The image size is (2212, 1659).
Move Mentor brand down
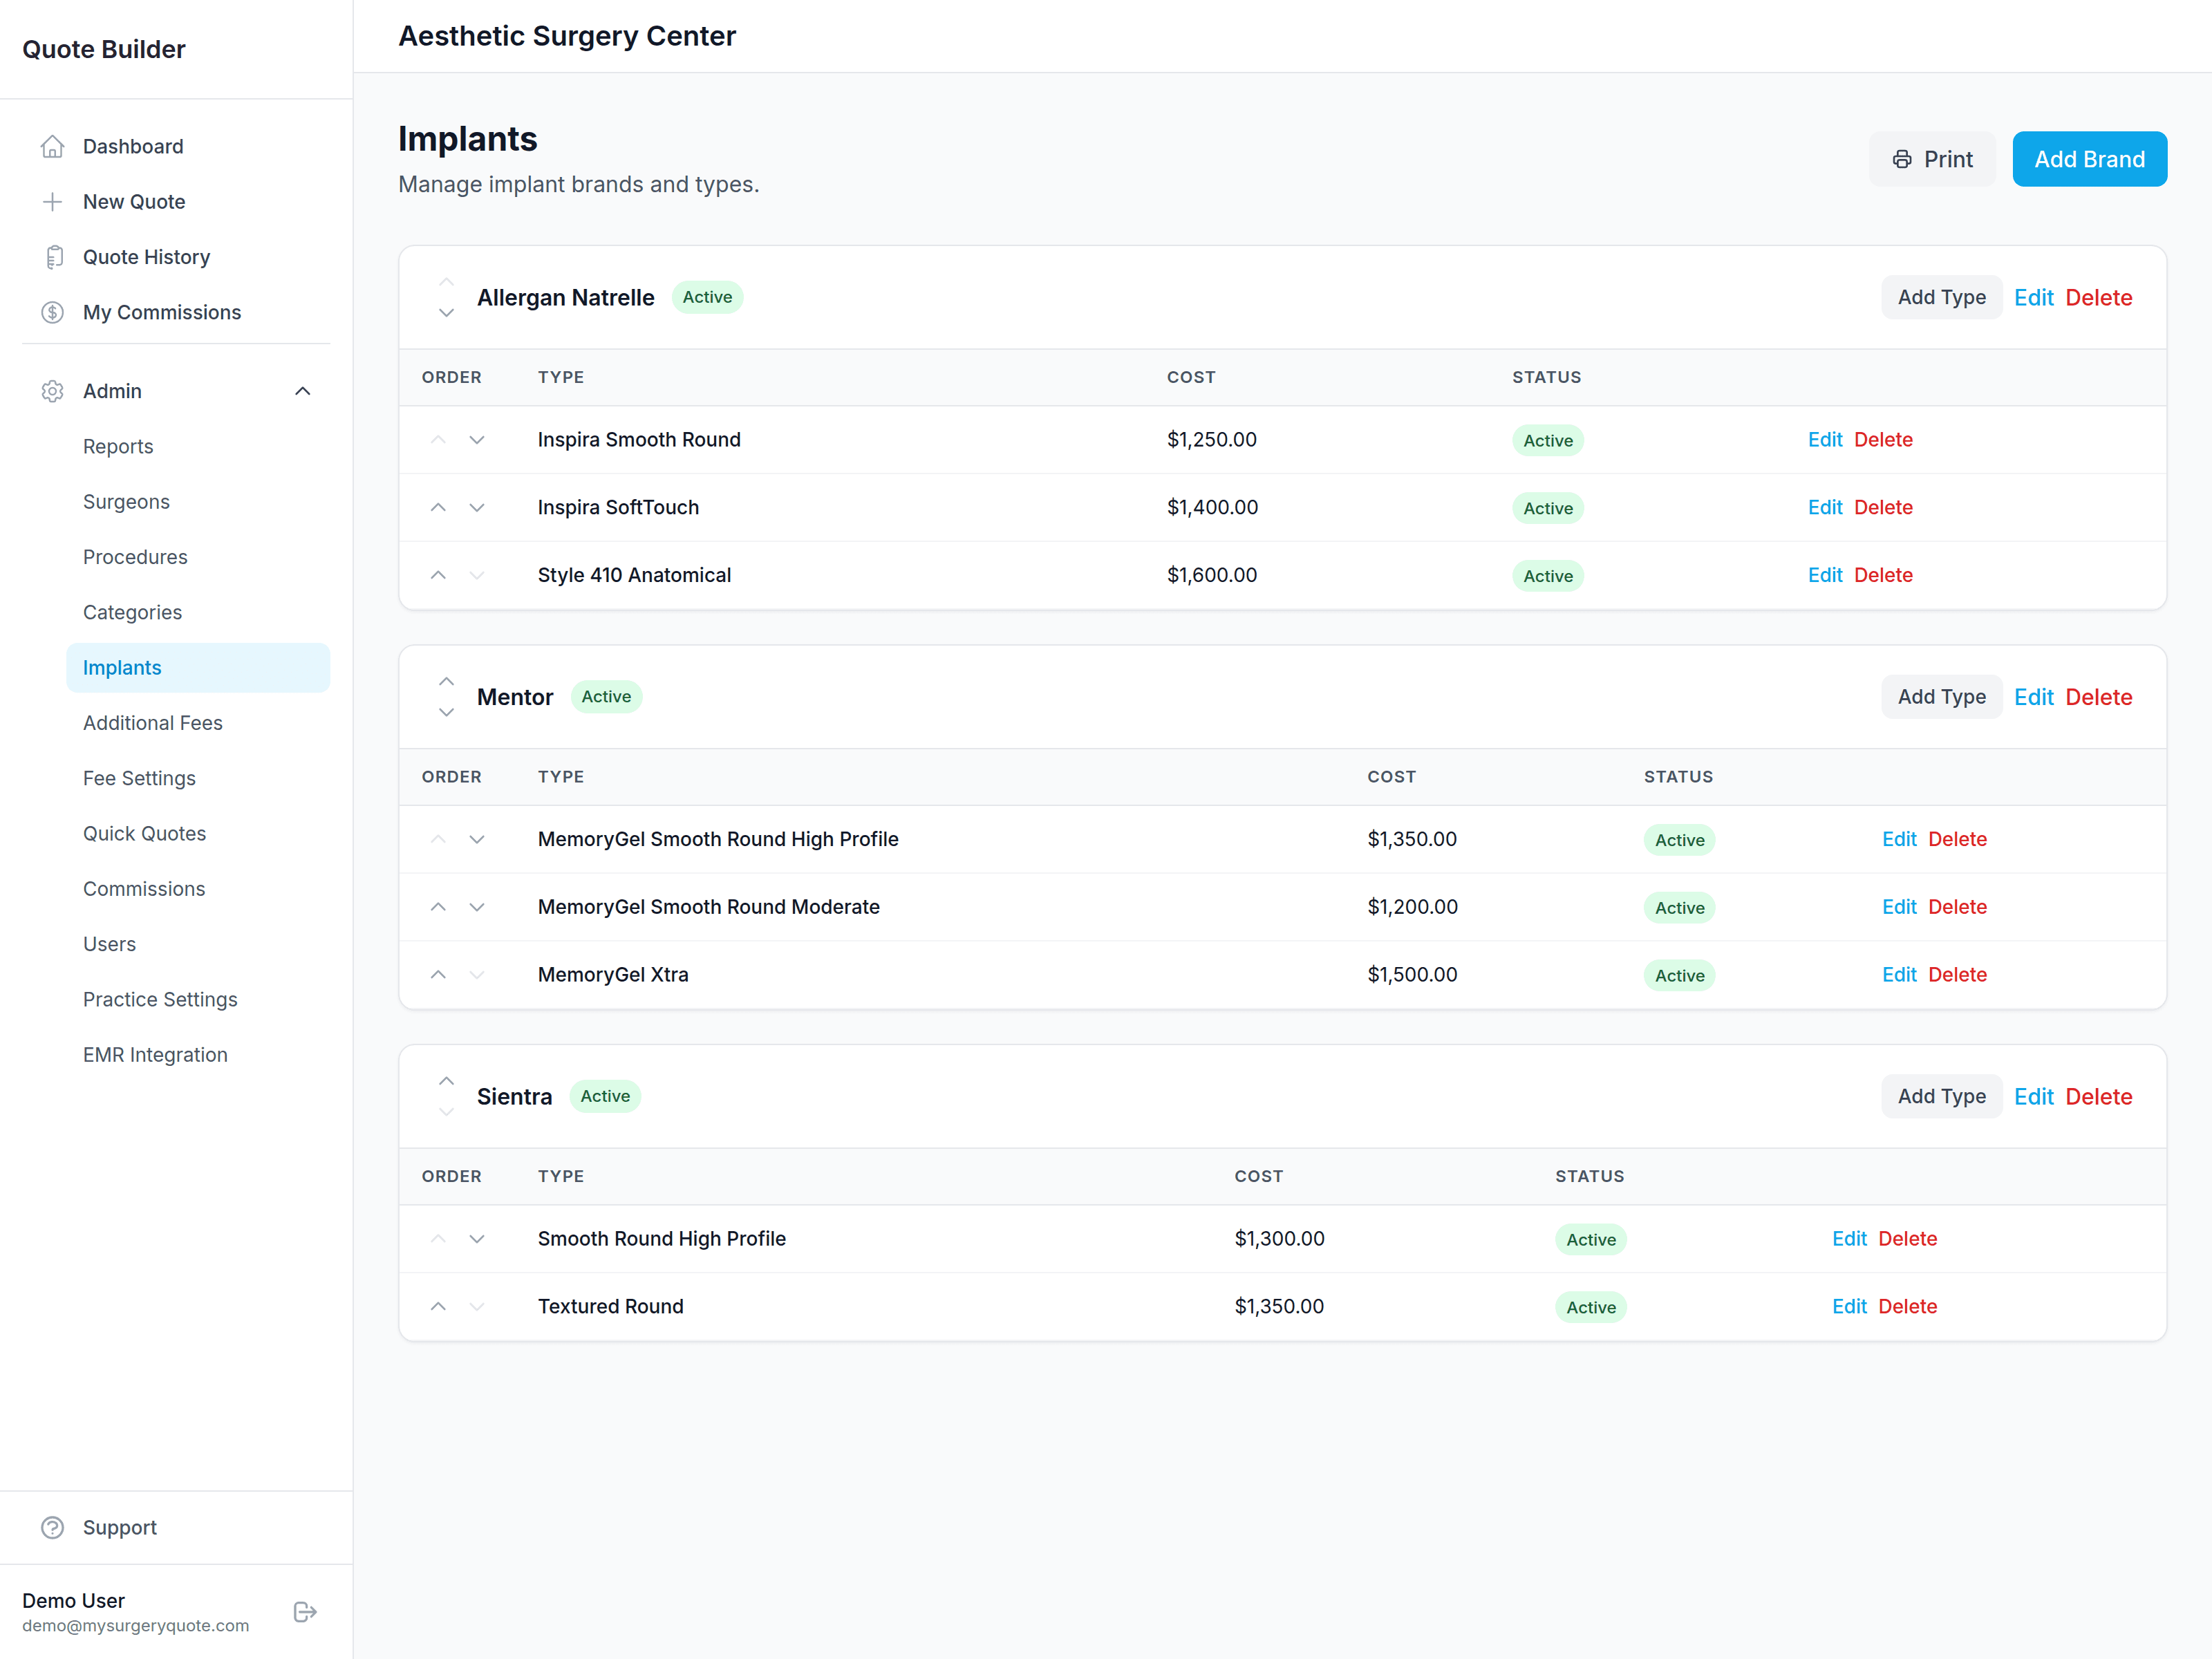point(446,713)
